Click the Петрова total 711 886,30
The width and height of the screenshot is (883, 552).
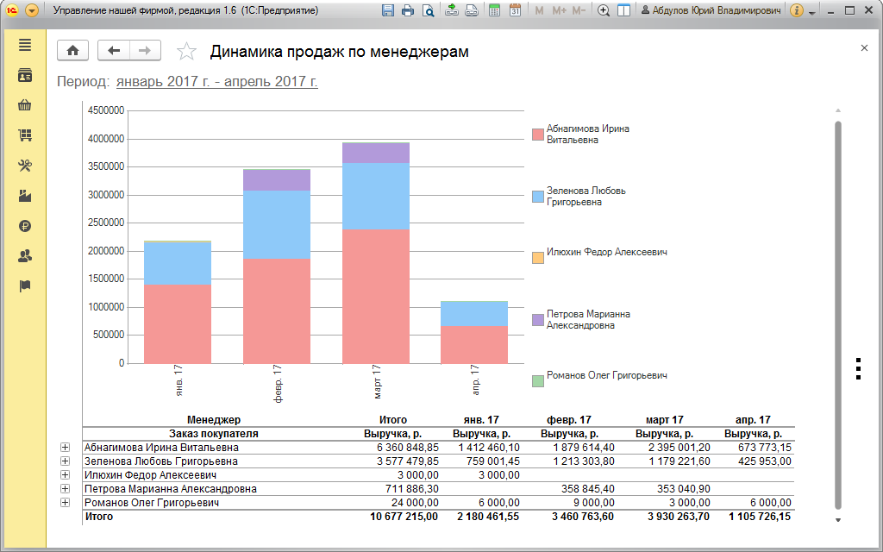[411, 489]
